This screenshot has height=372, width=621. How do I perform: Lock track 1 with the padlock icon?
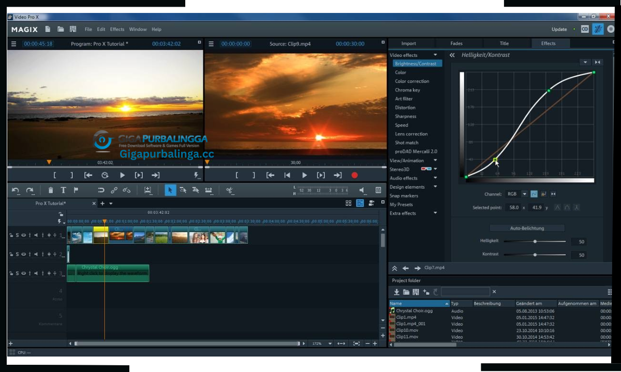coord(11,236)
